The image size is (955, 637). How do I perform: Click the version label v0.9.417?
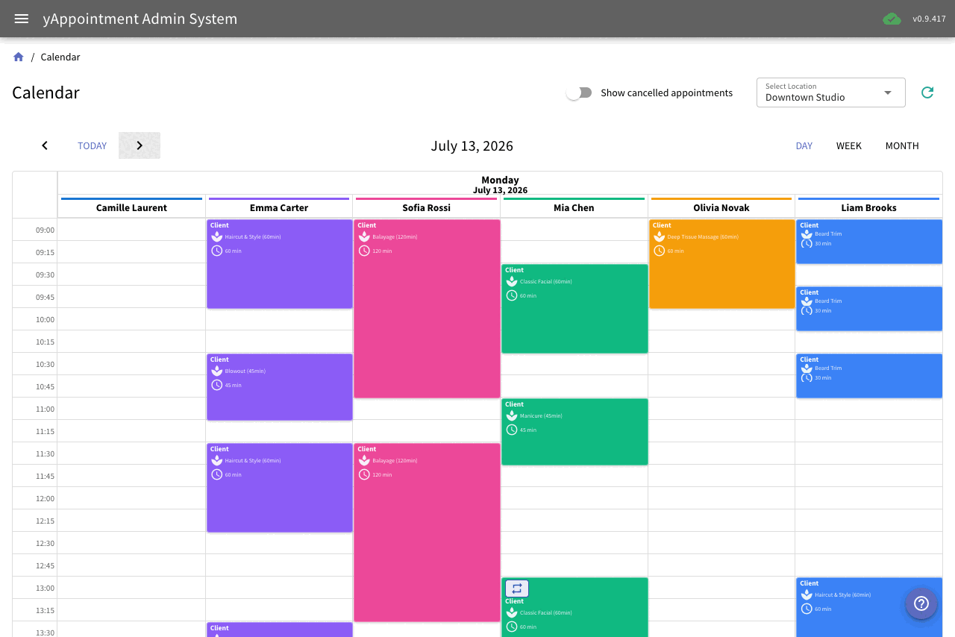pos(929,19)
